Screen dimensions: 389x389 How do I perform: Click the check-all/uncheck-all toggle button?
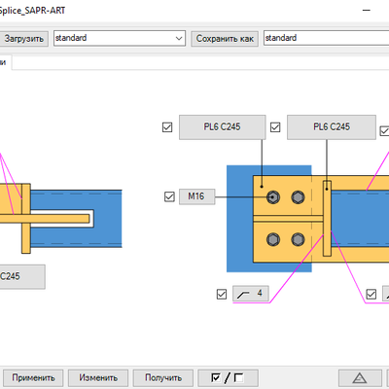point(228,378)
